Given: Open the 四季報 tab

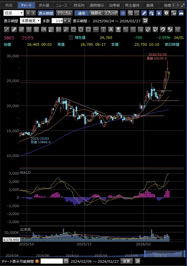Looking at the screenshot, I should point(114,5).
